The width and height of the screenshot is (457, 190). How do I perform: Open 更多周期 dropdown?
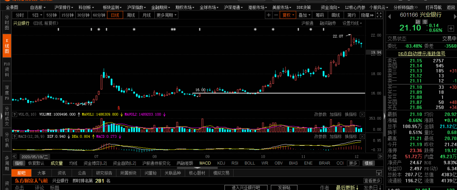(x=166, y=15)
